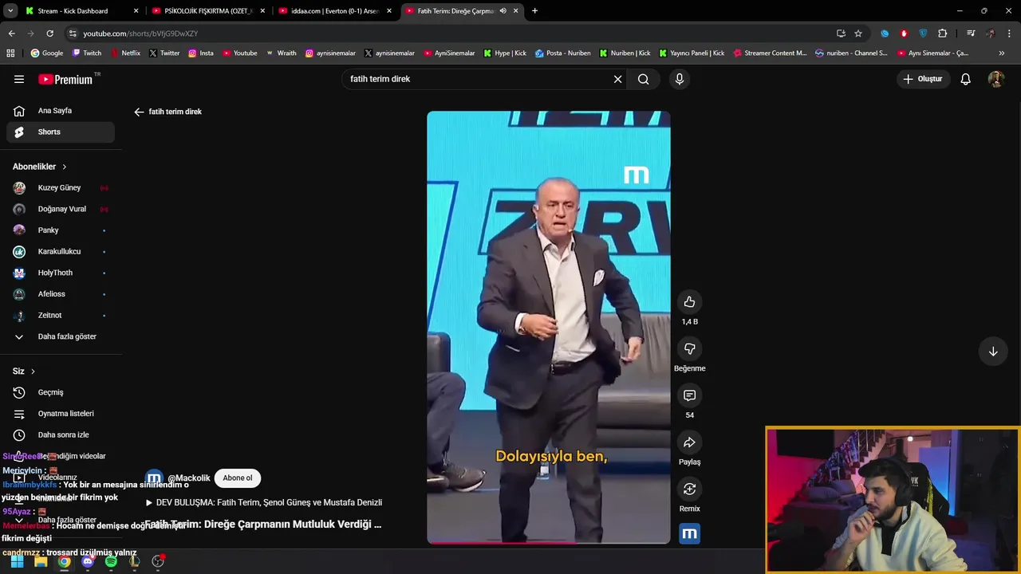1021x574 pixels.
Task: Open Geçmiş watch history
Action: pos(61,392)
